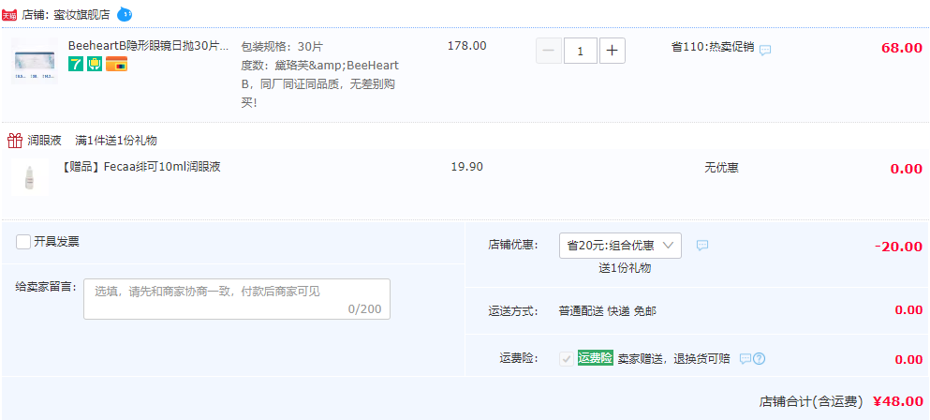Click the 卖家赠送，退换货可赔 text
This screenshot has width=930, height=420.
point(673,359)
